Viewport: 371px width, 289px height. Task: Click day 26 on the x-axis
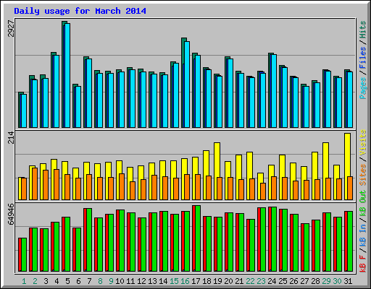click(293, 281)
